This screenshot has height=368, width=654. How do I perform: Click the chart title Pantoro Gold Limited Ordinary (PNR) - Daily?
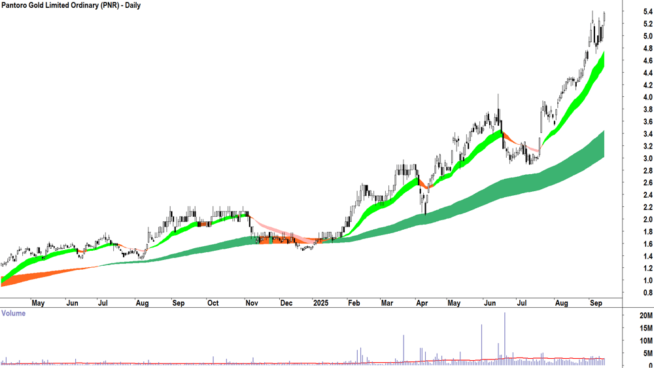(71, 5)
